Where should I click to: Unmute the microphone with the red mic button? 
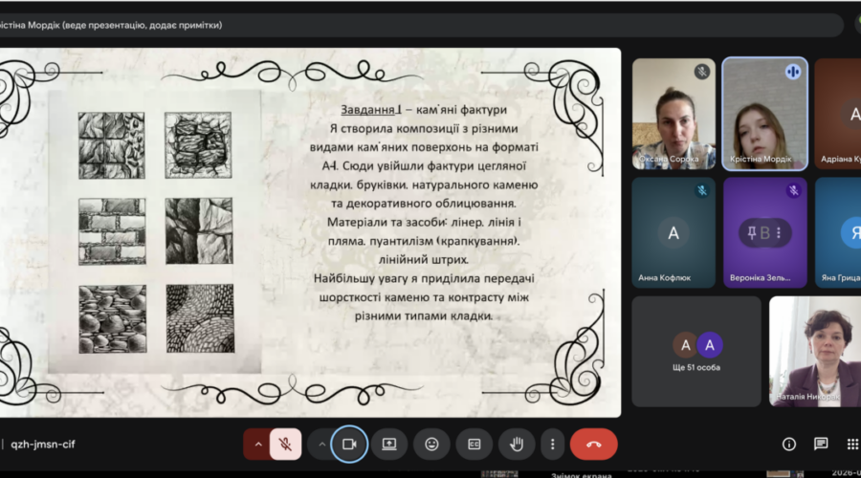tap(285, 444)
